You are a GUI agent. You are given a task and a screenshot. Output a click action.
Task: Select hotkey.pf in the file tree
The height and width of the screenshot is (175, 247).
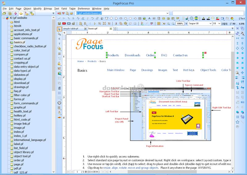(x=20, y=116)
